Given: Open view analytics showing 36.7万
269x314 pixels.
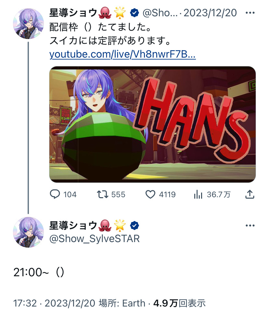Looking at the screenshot, I should 198,195.
